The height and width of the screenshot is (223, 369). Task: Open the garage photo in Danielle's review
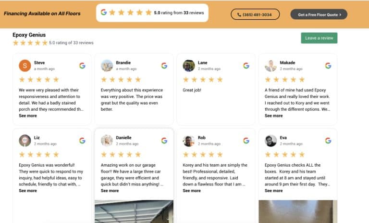pyautogui.click(x=134, y=211)
